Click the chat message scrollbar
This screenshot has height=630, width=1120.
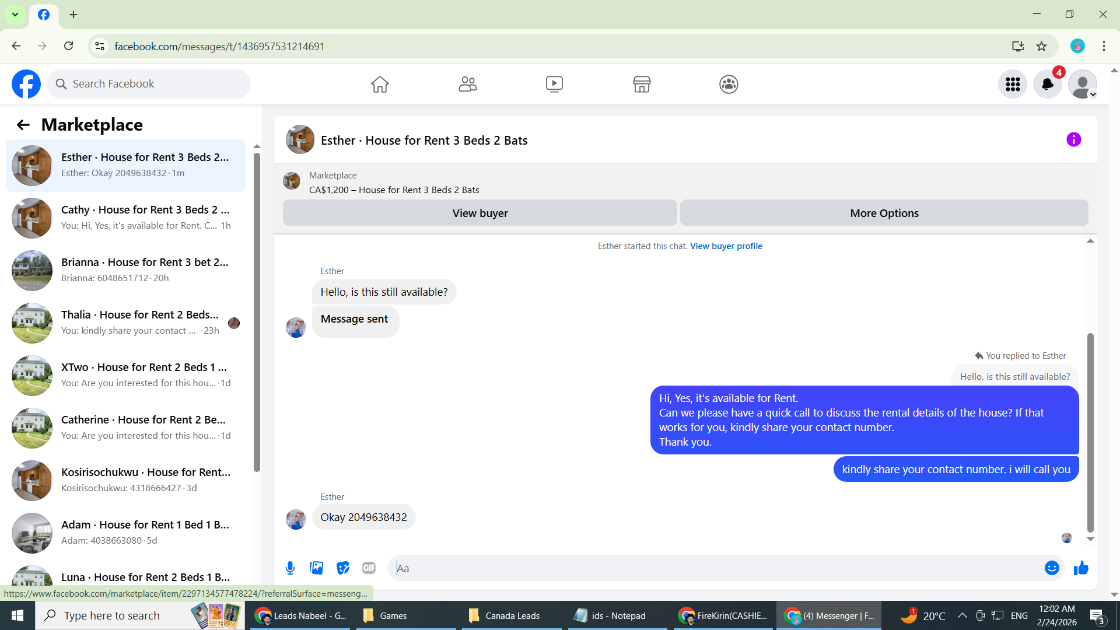click(1090, 432)
